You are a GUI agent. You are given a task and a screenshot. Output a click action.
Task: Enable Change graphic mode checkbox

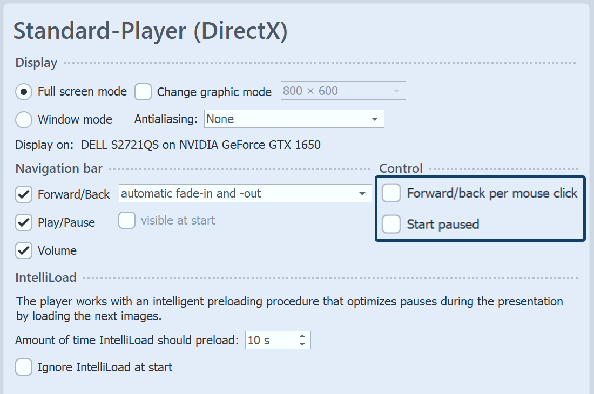click(x=143, y=92)
